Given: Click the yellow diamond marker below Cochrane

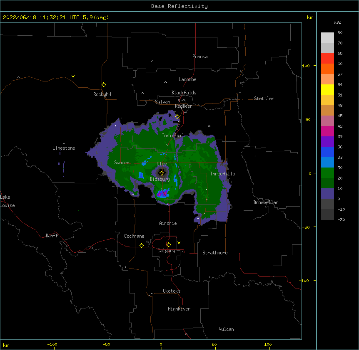Looking at the screenshot, I should click(142, 245).
